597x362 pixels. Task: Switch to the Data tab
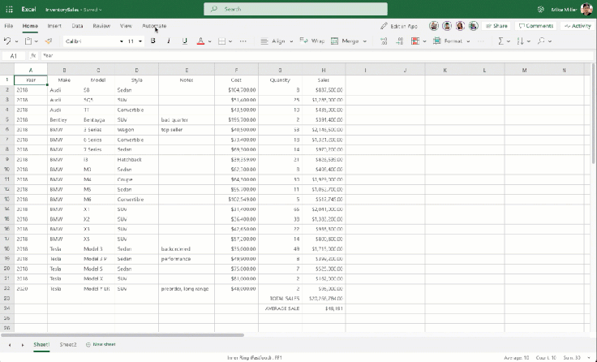coord(77,26)
